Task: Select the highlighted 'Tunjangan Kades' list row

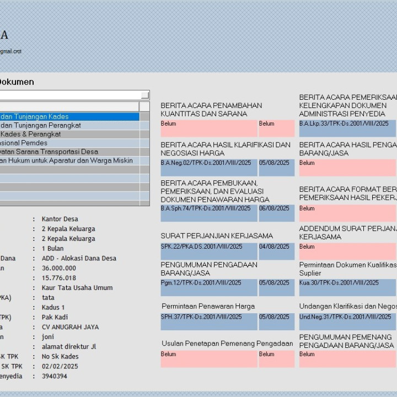Action: pos(69,116)
